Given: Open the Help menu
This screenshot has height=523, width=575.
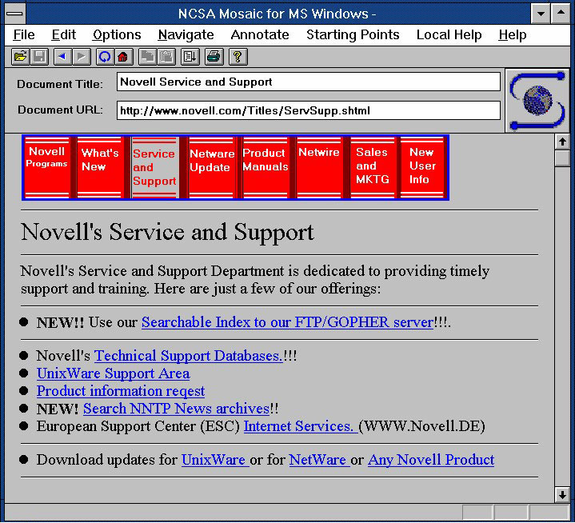Looking at the screenshot, I should click(513, 35).
